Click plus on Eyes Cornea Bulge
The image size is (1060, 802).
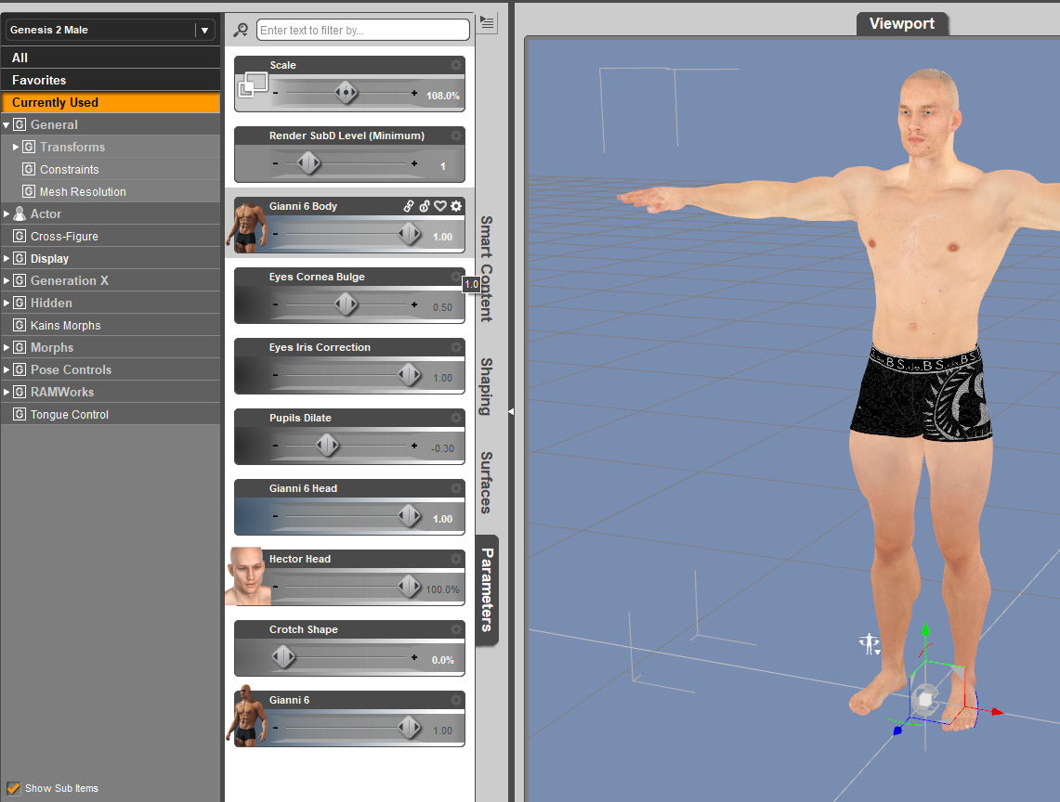pyautogui.click(x=413, y=304)
